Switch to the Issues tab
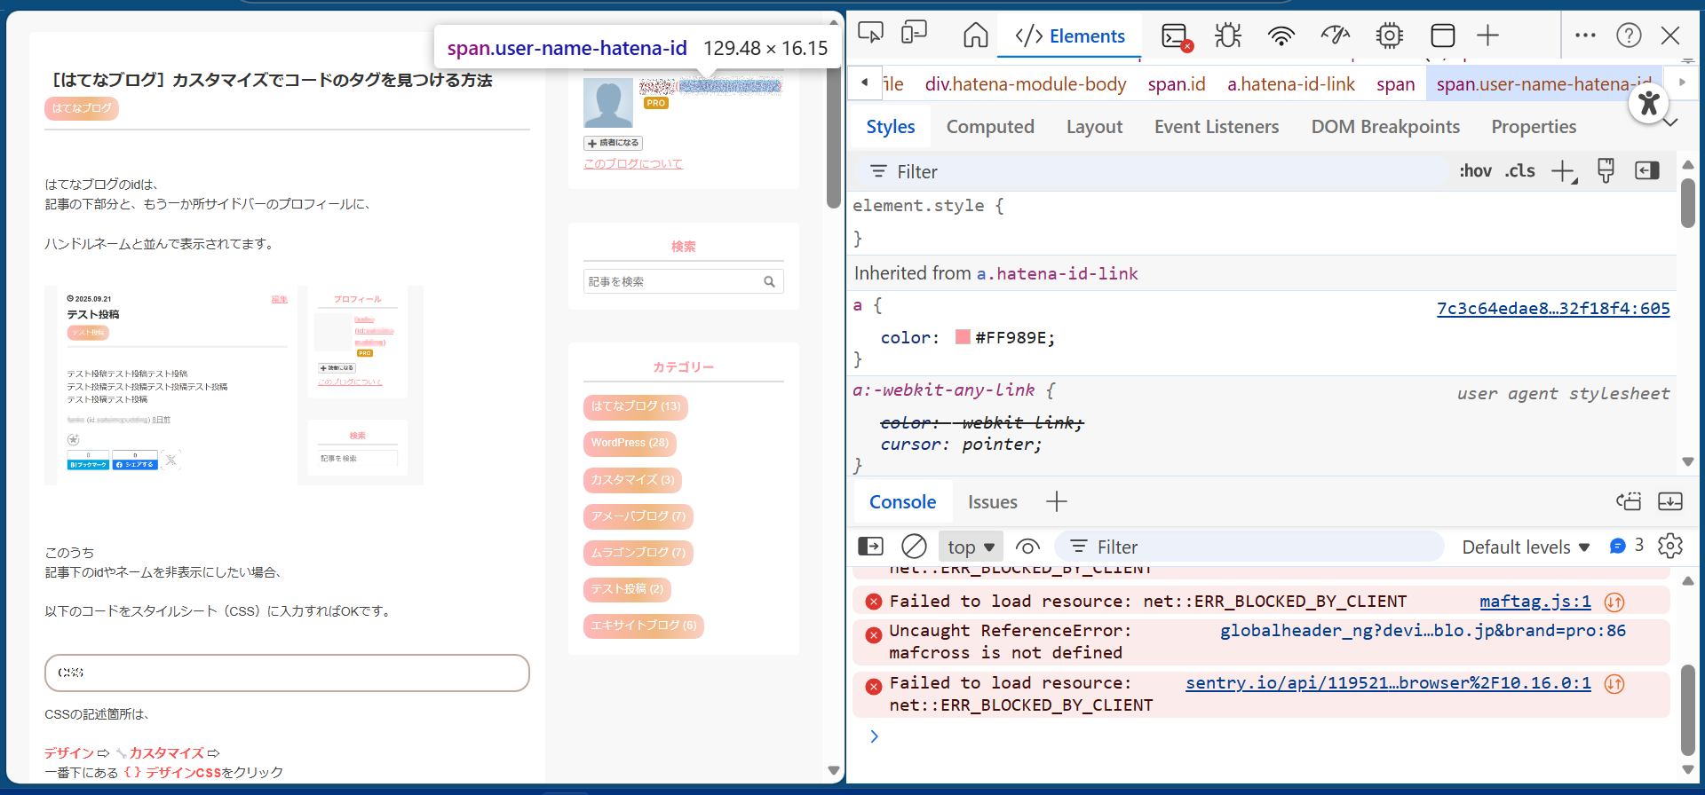Screen dimensions: 1705x795 992,502
